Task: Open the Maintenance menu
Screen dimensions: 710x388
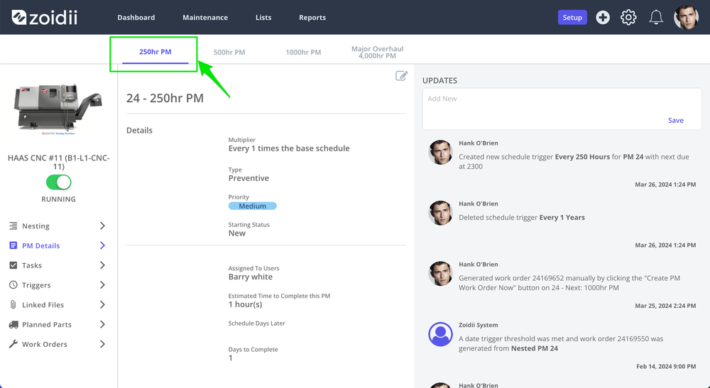Action: tap(205, 17)
